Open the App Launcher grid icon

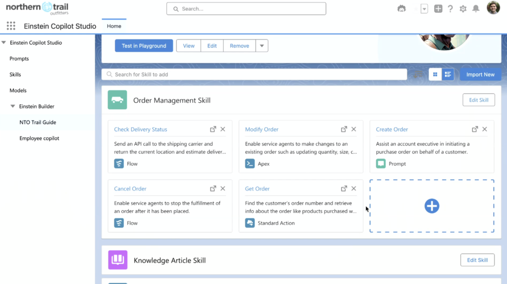tap(11, 26)
